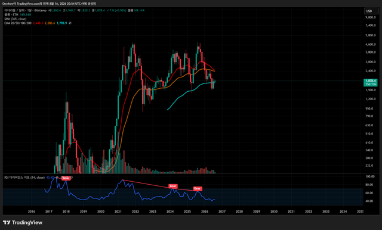Click the 80.00 RSI scale label
This screenshot has height=230, width=382.
(x=370, y=185)
